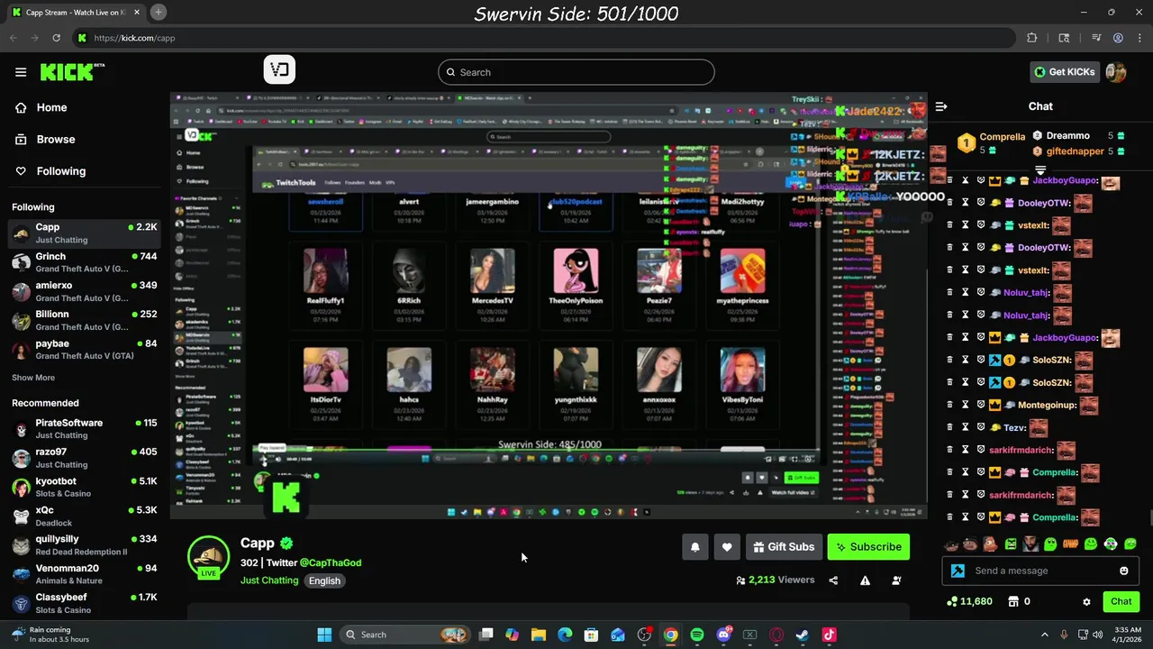The height and width of the screenshot is (649, 1153).
Task: Reload the page in Chrome
Action: (x=56, y=38)
